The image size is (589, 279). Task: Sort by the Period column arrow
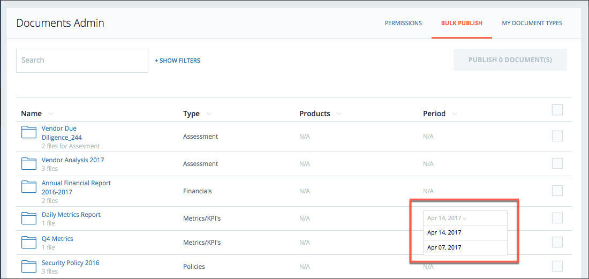click(x=455, y=114)
